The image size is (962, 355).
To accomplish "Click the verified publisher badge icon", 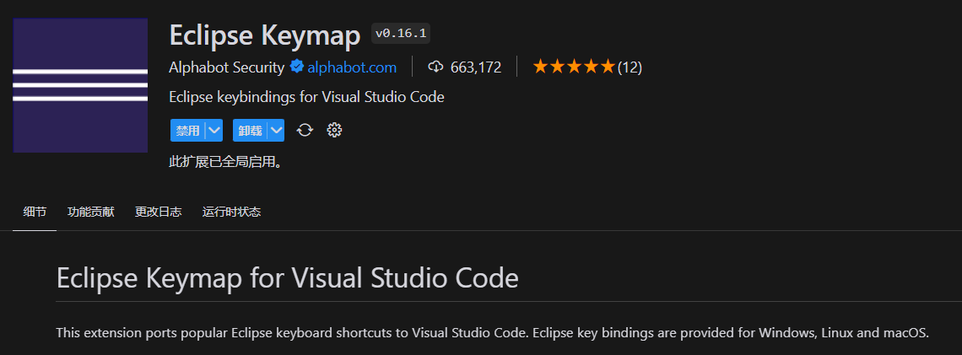I will [x=297, y=67].
